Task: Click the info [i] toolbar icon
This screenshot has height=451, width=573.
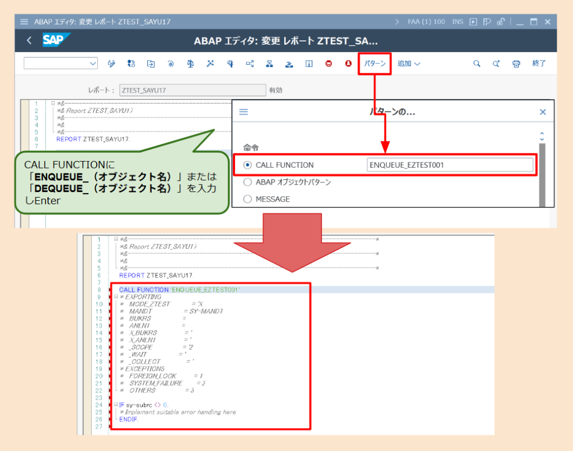Action: click(308, 64)
